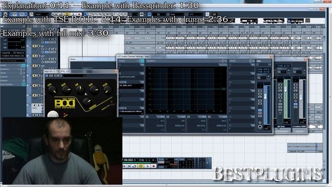Screen dimensions: 332x187
Task: Open the Equalizers tab in left inspector
Action: 12,69
